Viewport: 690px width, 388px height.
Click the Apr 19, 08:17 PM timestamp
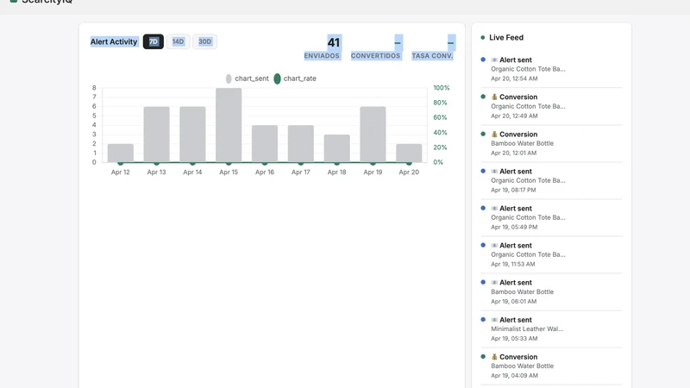point(513,190)
